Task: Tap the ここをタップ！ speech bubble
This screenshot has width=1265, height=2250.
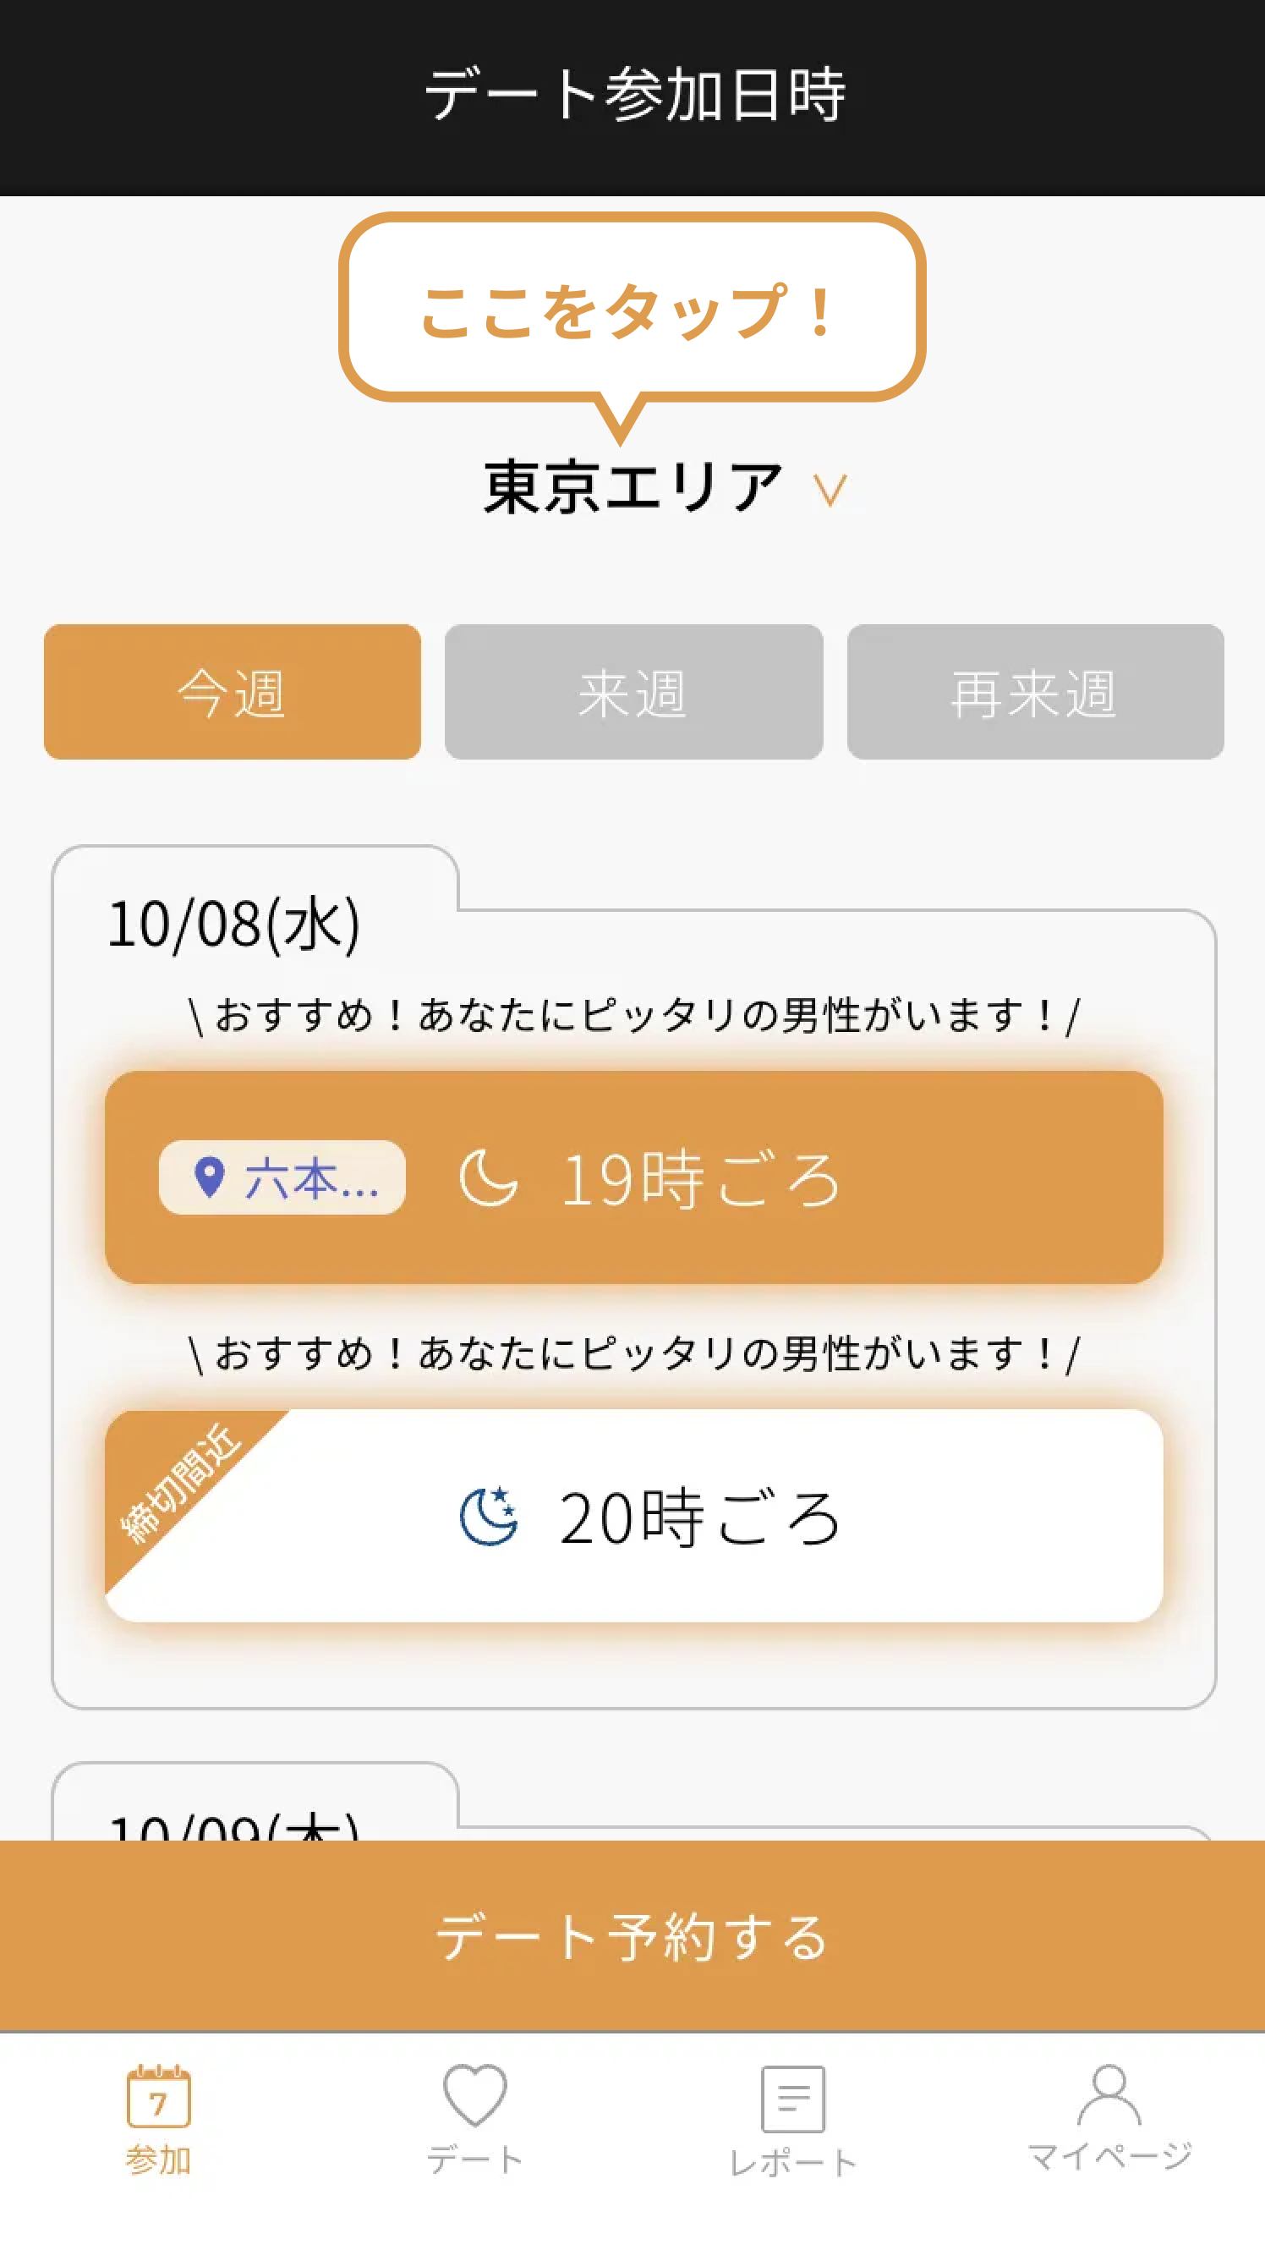Action: tap(632, 310)
